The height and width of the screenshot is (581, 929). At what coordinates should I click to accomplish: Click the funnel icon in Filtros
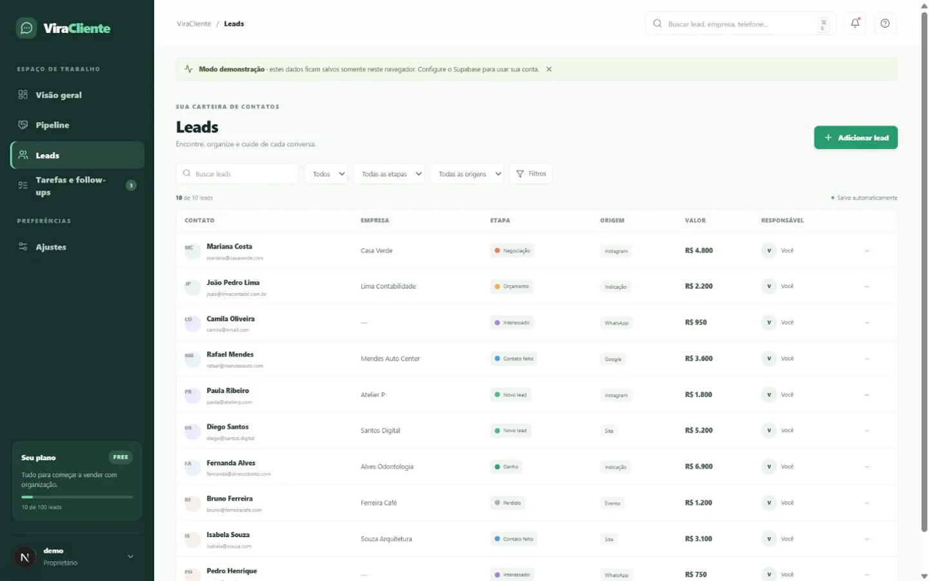point(520,174)
